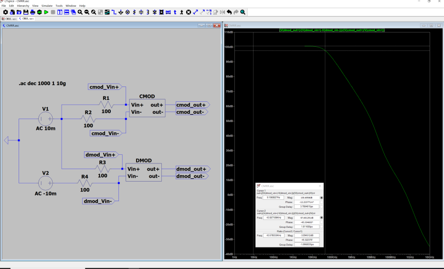Image resolution: width=444 pixels, height=269 pixels.
Task: Cascade windows using the toolbar icon
Action: 73,12
